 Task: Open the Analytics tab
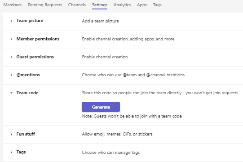click(x=122, y=5)
